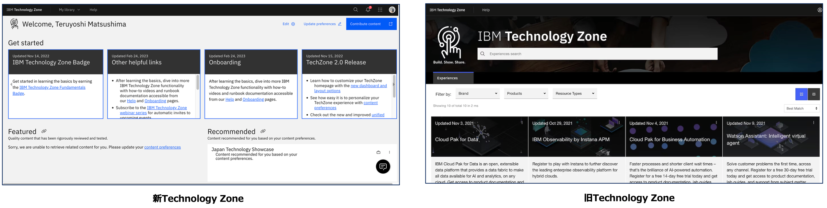827x208 pixels.
Task: Click Onboarding link in the Onboarding card
Action: [253, 99]
